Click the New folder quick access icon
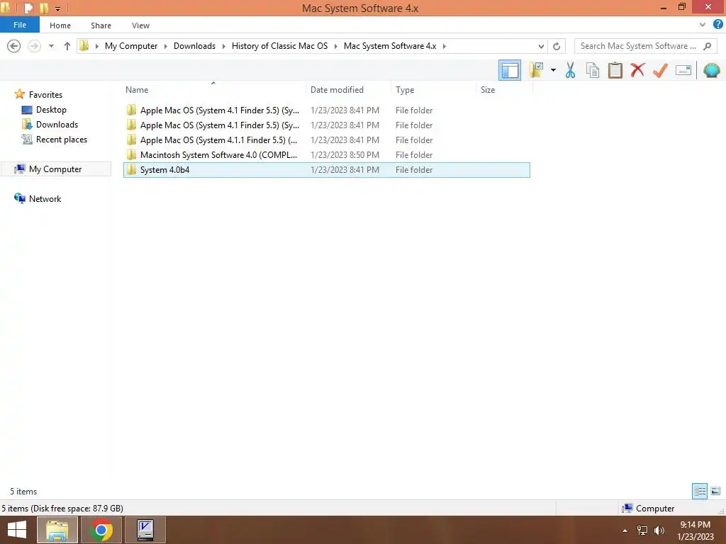This screenshot has height=544, width=726. (x=44, y=8)
